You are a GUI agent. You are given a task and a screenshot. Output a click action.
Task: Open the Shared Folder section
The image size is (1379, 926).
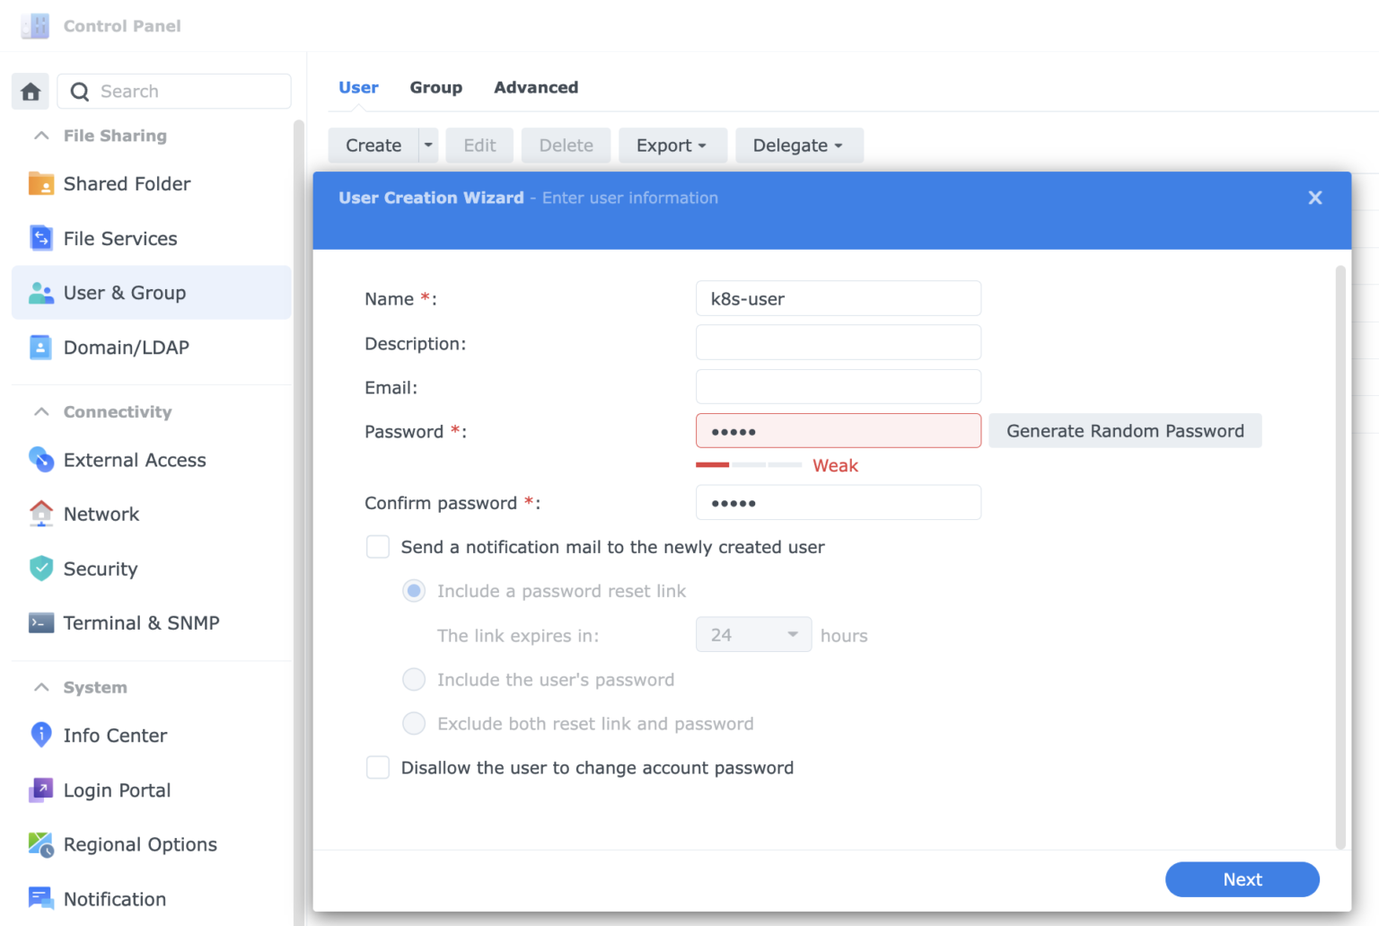point(127,183)
